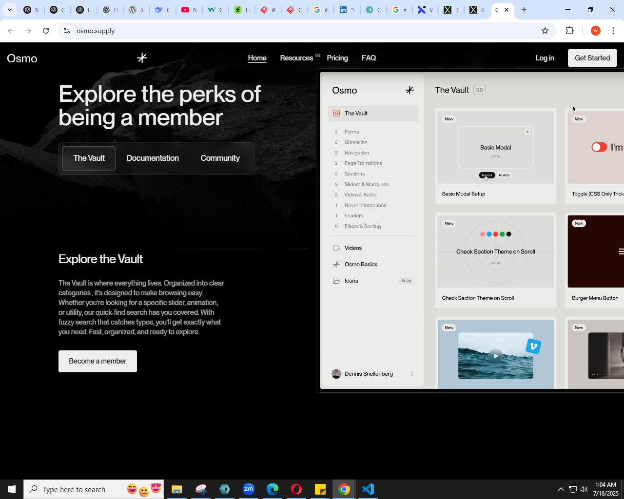Click the Get Started button
The image size is (624, 499).
tap(592, 58)
